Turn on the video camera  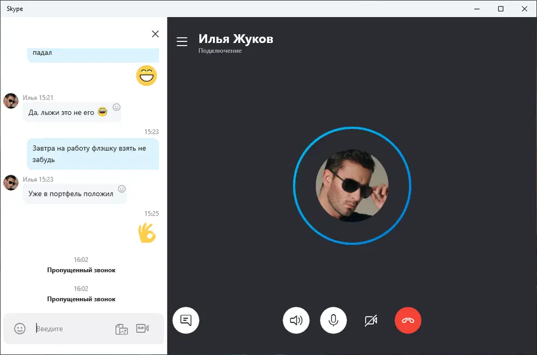371,321
